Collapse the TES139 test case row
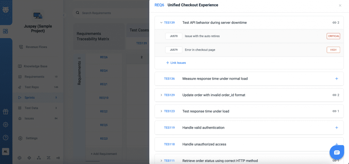Screen dimensions: 349x164 161,23
